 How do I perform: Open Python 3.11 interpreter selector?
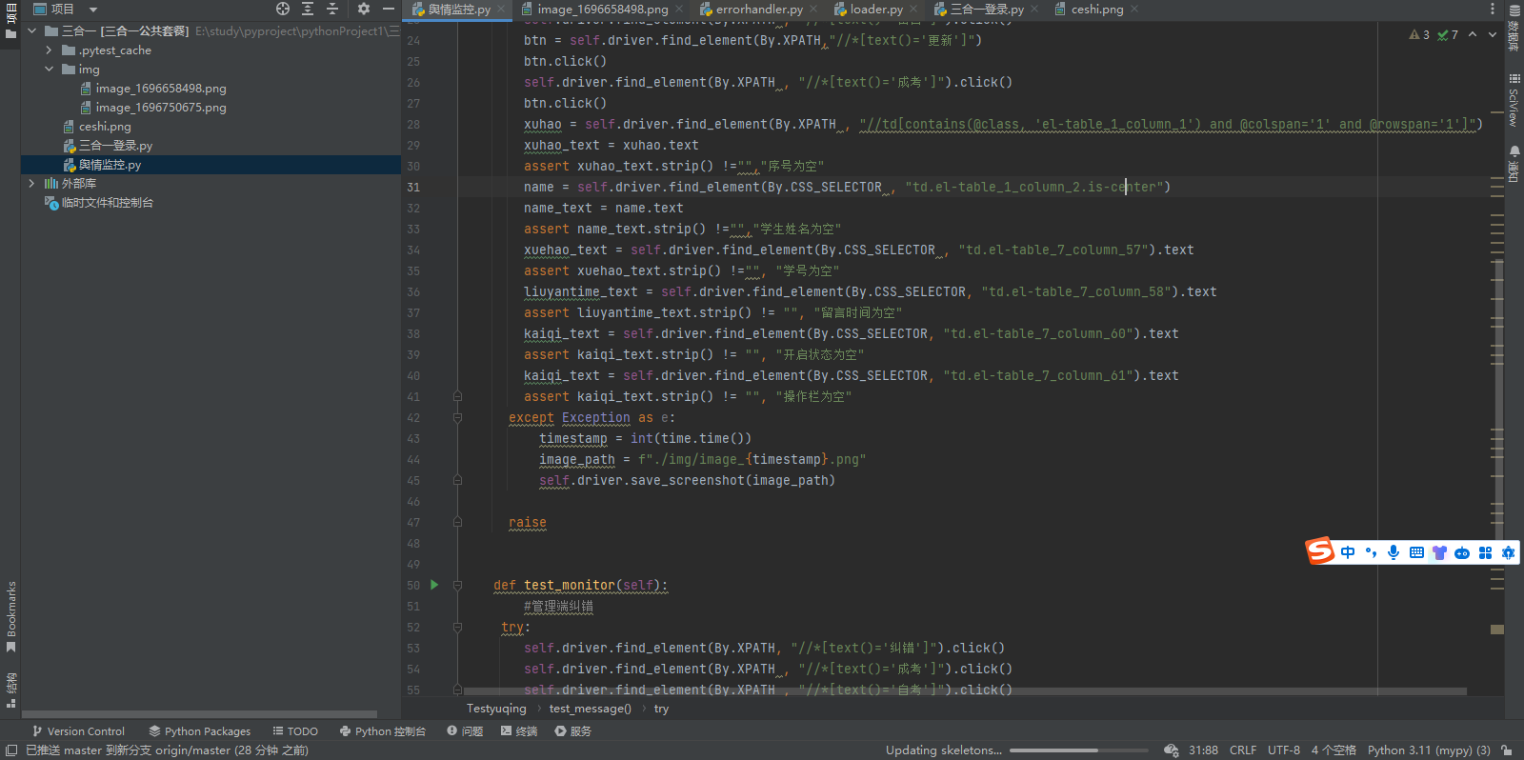coord(1429,750)
